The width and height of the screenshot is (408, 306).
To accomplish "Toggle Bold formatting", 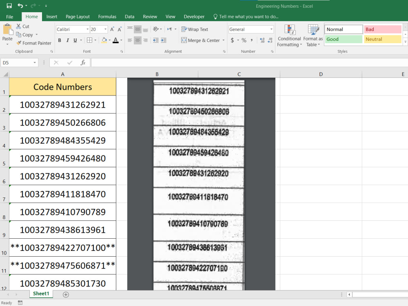I will click(60, 40).
